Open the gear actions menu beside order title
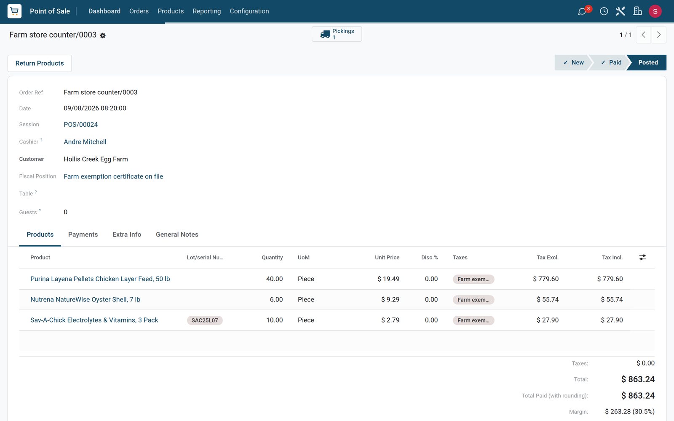674x421 pixels. (x=103, y=36)
